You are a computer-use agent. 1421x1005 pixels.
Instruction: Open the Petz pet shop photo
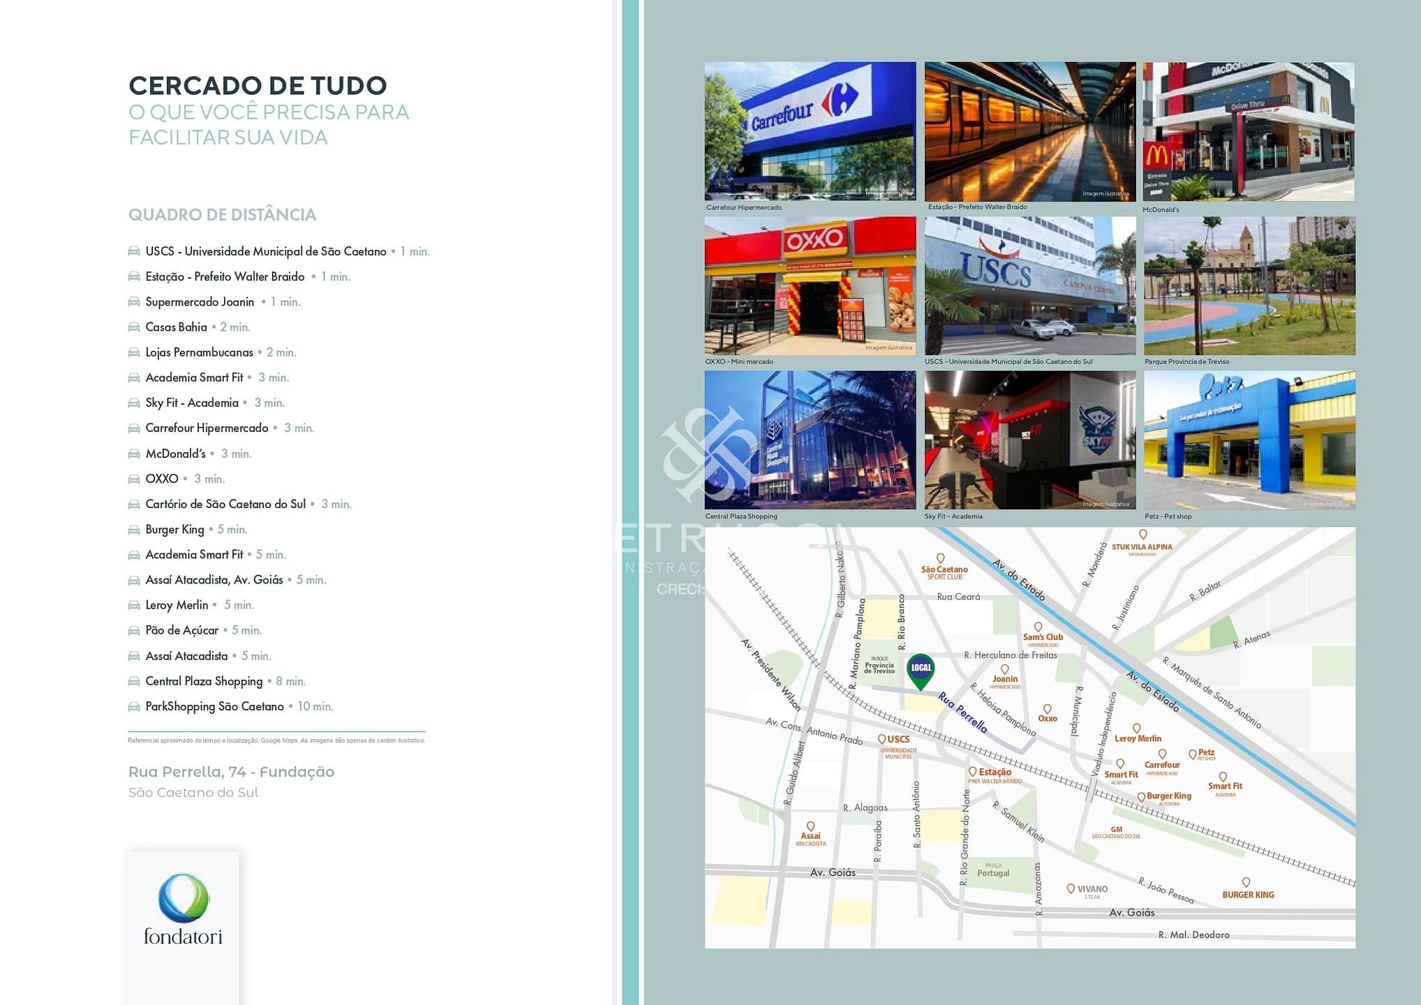click(1249, 440)
